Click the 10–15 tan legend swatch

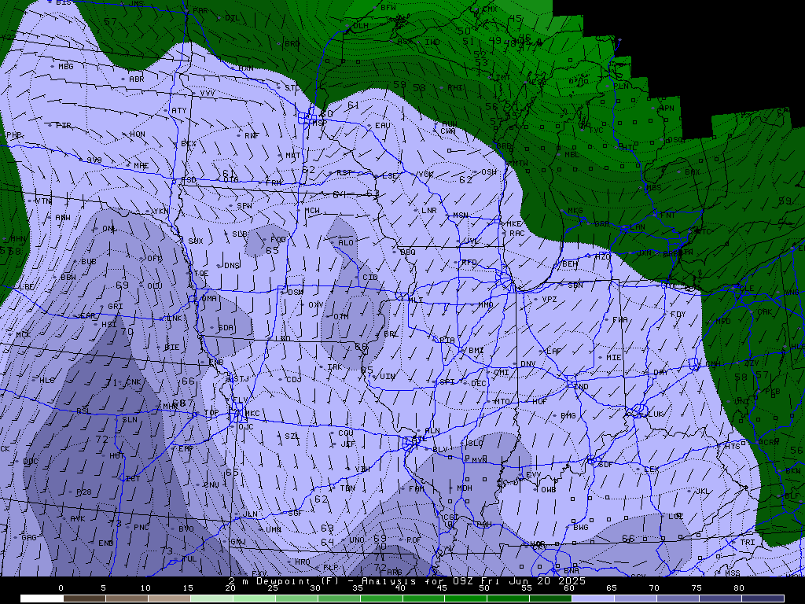(169, 598)
